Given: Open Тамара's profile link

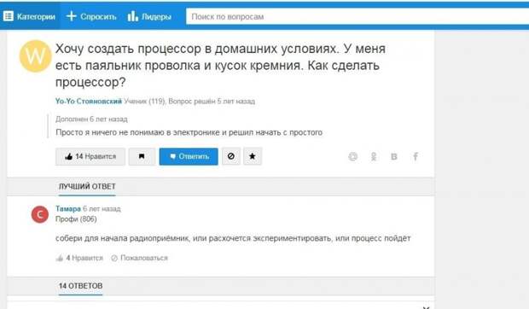Looking at the screenshot, I should 68,209.
